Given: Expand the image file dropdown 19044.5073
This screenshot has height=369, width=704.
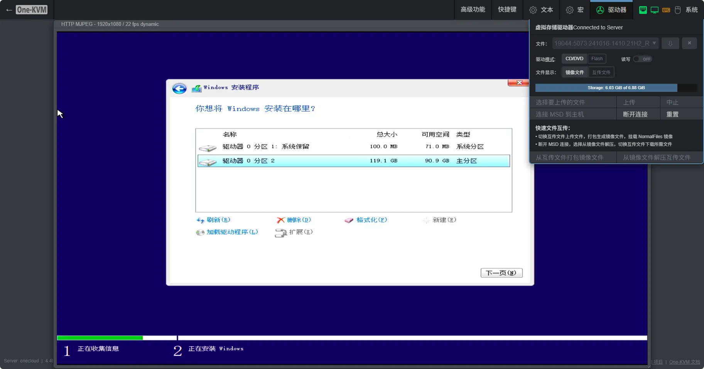Looking at the screenshot, I should click(605, 43).
